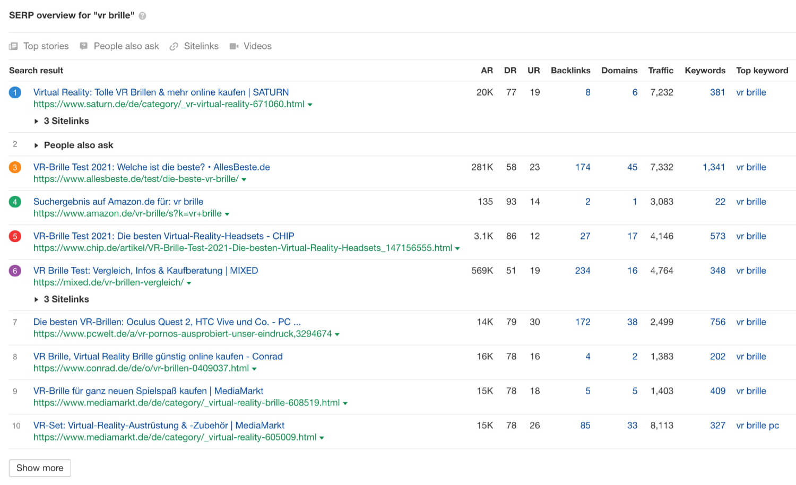Click traffic value 8,113 in last row
Viewport: 796px width, 485px height.
click(x=662, y=426)
